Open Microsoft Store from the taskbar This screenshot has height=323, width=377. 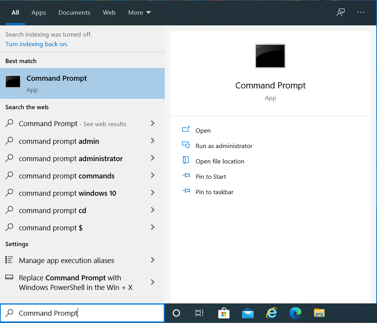click(x=224, y=313)
